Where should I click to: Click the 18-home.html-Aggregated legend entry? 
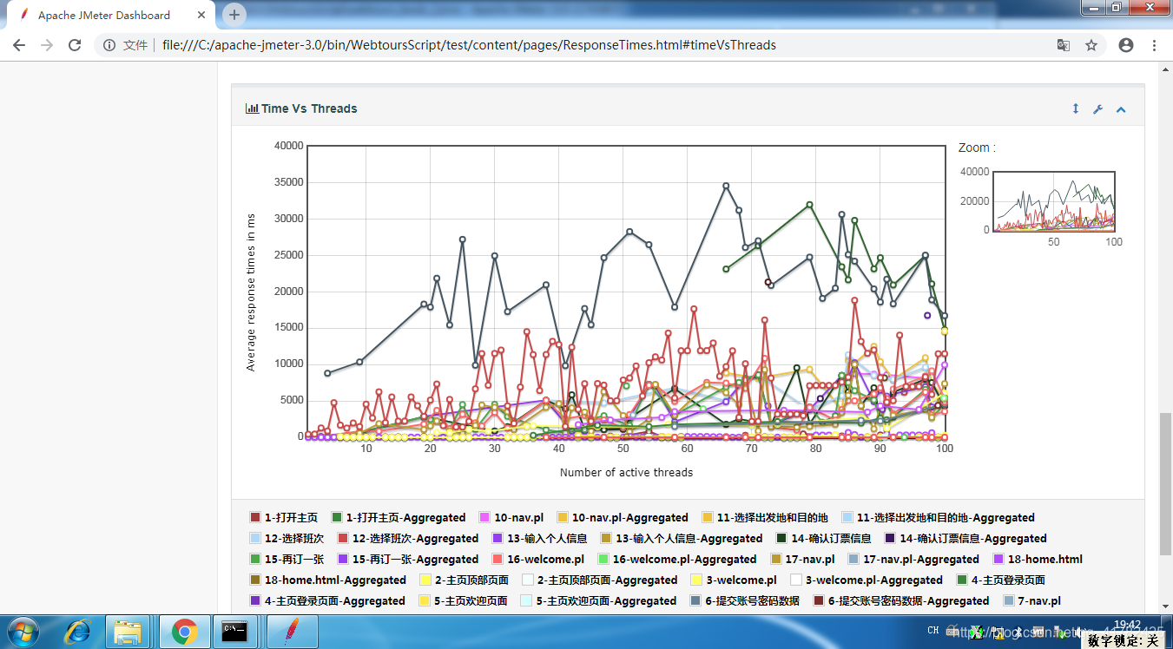tap(327, 580)
